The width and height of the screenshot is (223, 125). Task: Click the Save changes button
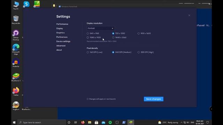[154, 99]
